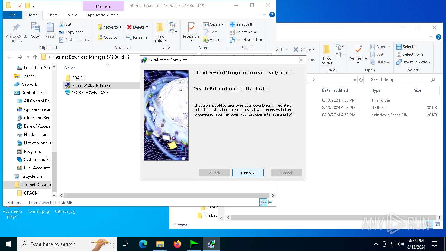
Task: Expand the Delete dropdown in front Explorer
Action: (x=147, y=27)
